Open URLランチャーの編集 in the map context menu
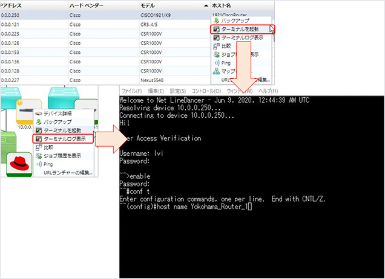 coord(64,173)
